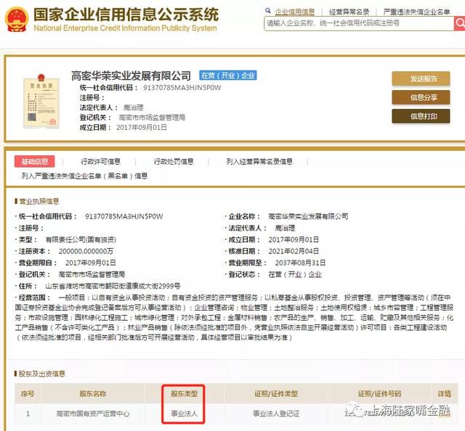This screenshot has height=431, width=465.
Task: Click the shareholder name 高密市国有资产运营中心
Action: [x=93, y=414]
